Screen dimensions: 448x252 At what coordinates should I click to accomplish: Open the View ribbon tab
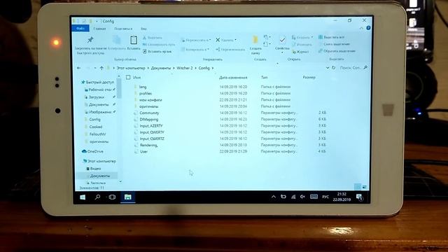click(x=143, y=29)
